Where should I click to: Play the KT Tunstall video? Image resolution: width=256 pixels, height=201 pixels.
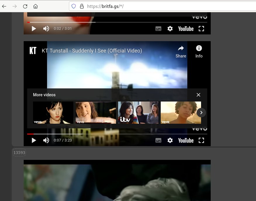point(34,140)
